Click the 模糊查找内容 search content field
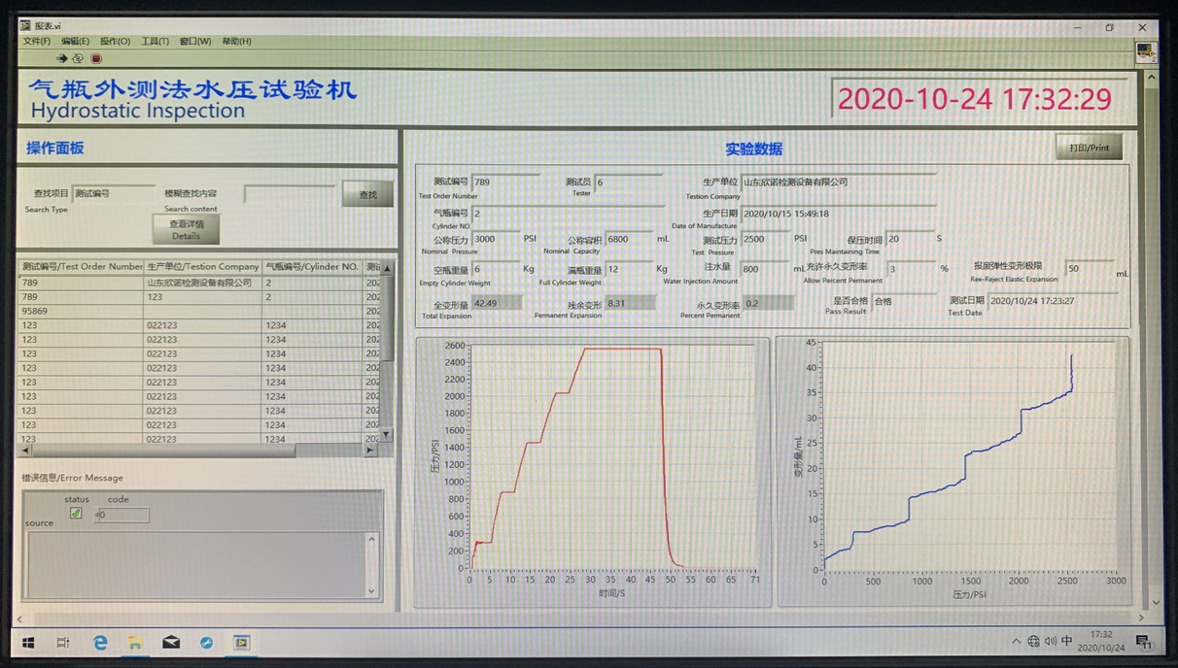Viewport: 1178px width, 668px height. [289, 194]
